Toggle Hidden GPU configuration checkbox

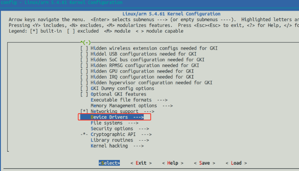[x=84, y=71]
